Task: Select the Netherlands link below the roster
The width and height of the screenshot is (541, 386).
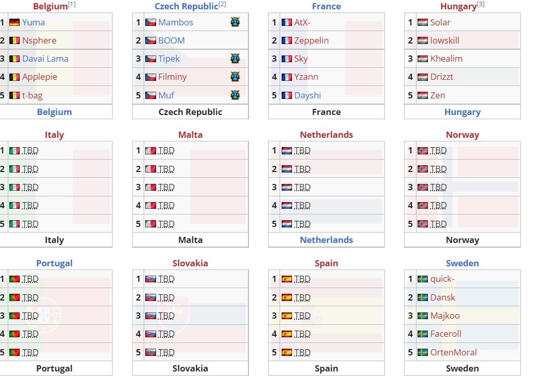Action: 326,240
